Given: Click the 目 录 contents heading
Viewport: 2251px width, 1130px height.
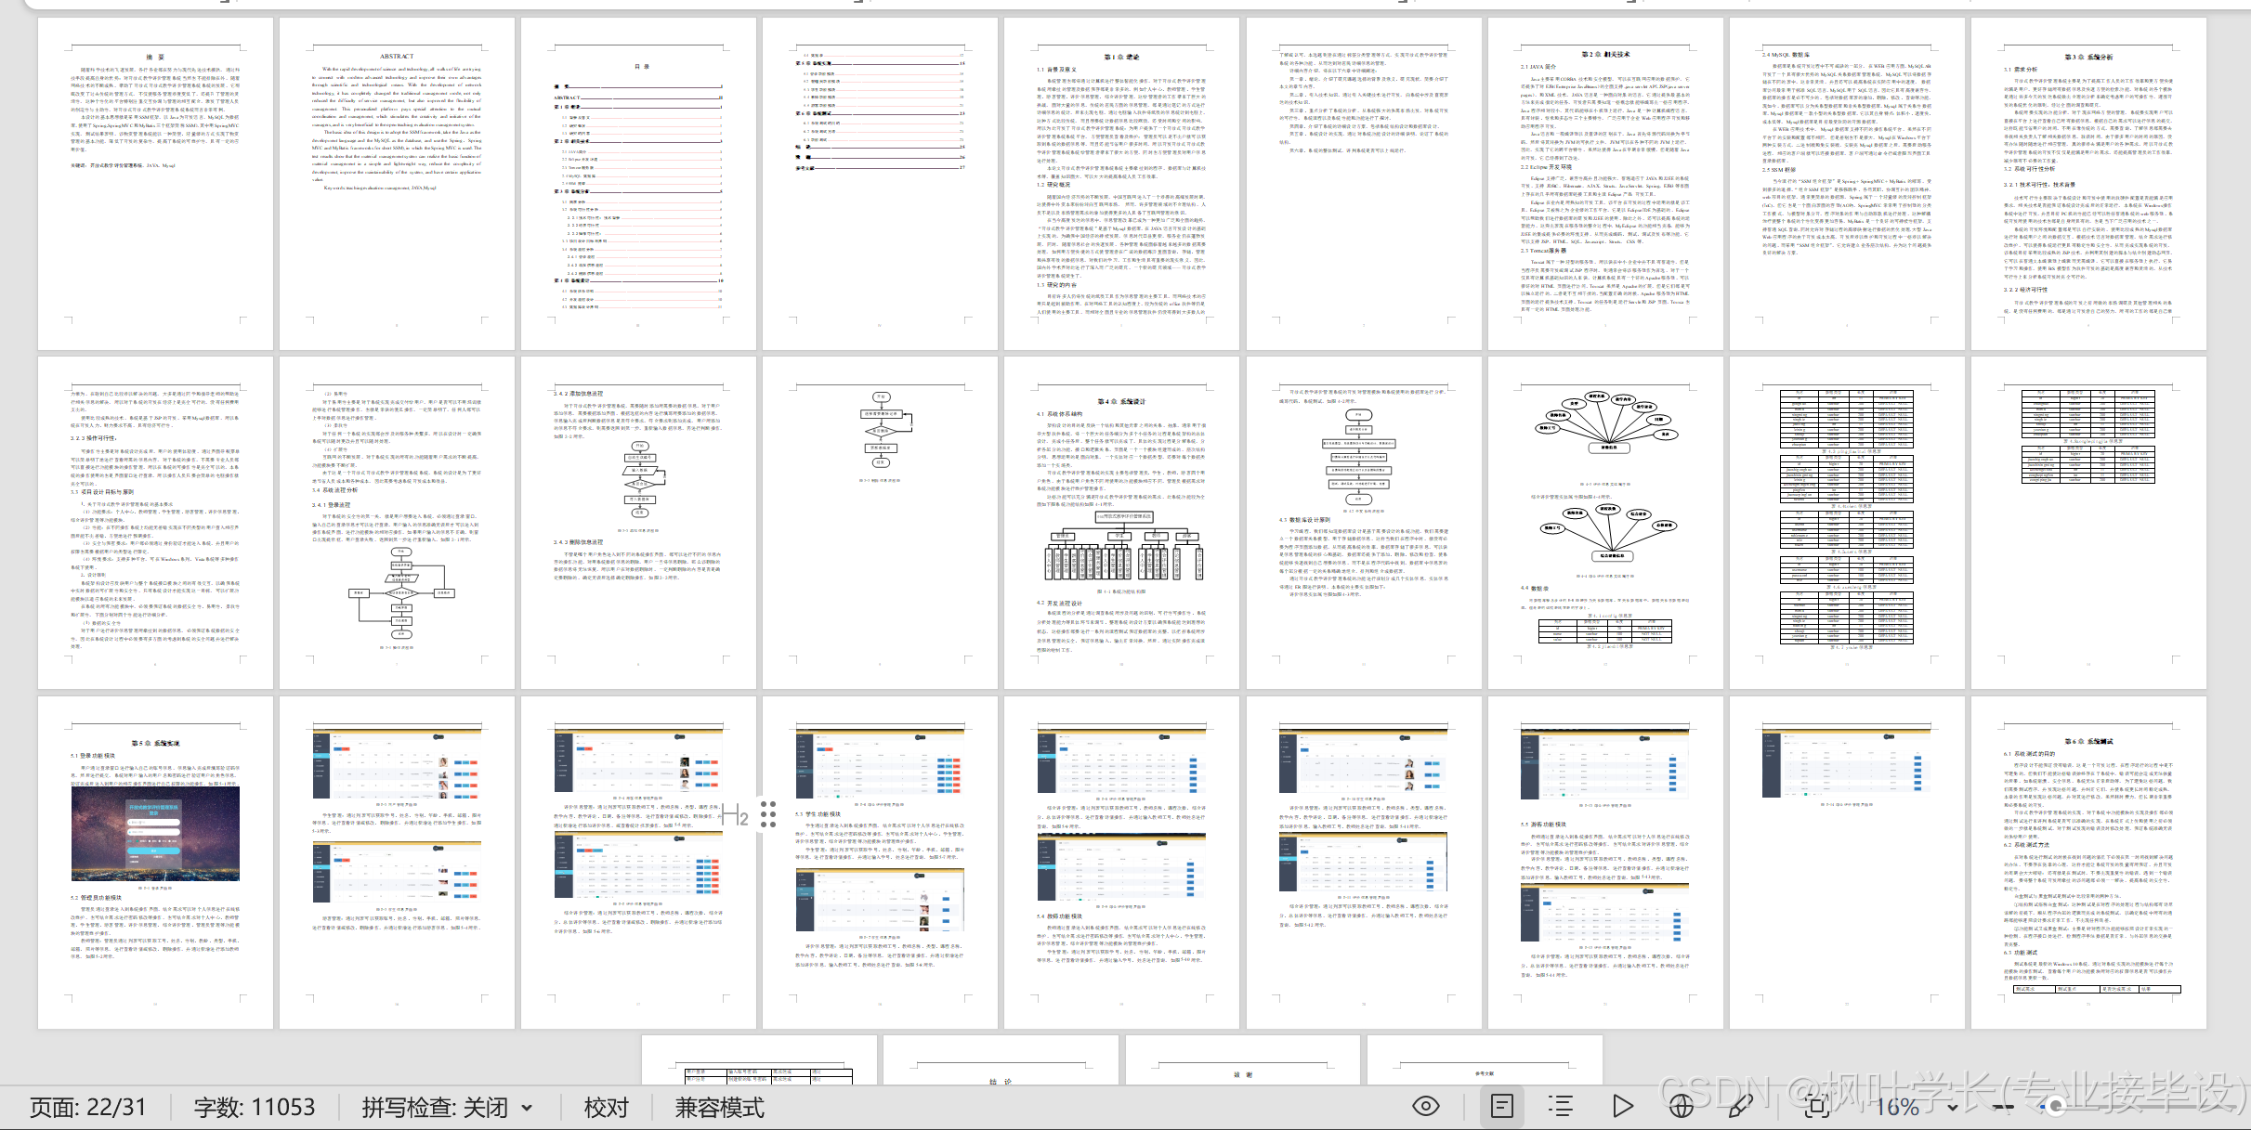Looking at the screenshot, I should point(642,67).
